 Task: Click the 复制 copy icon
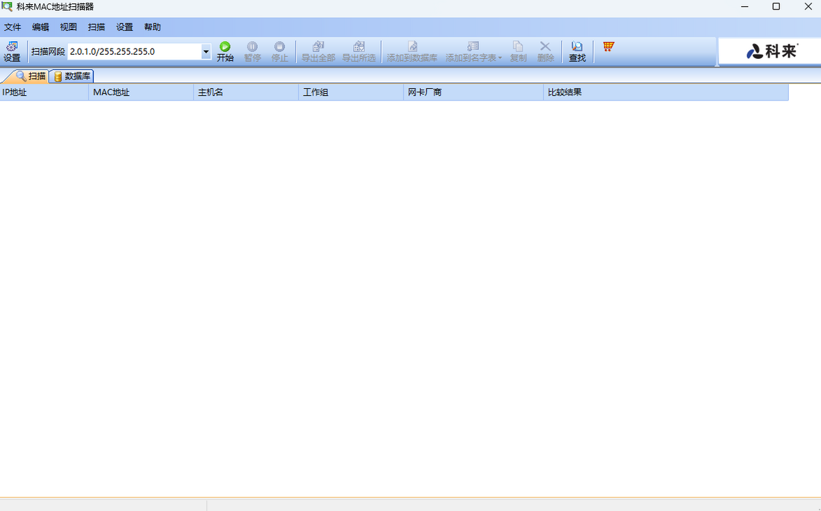[x=518, y=51]
